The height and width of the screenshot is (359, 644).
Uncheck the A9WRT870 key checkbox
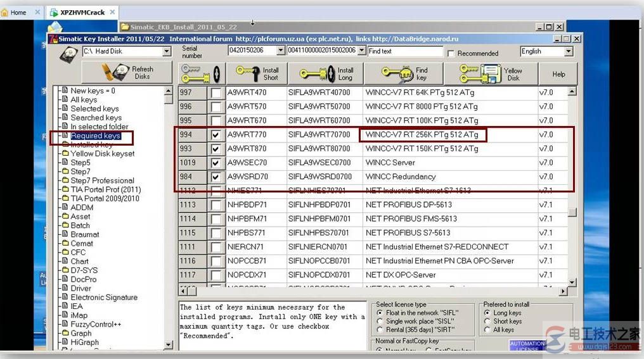point(216,149)
